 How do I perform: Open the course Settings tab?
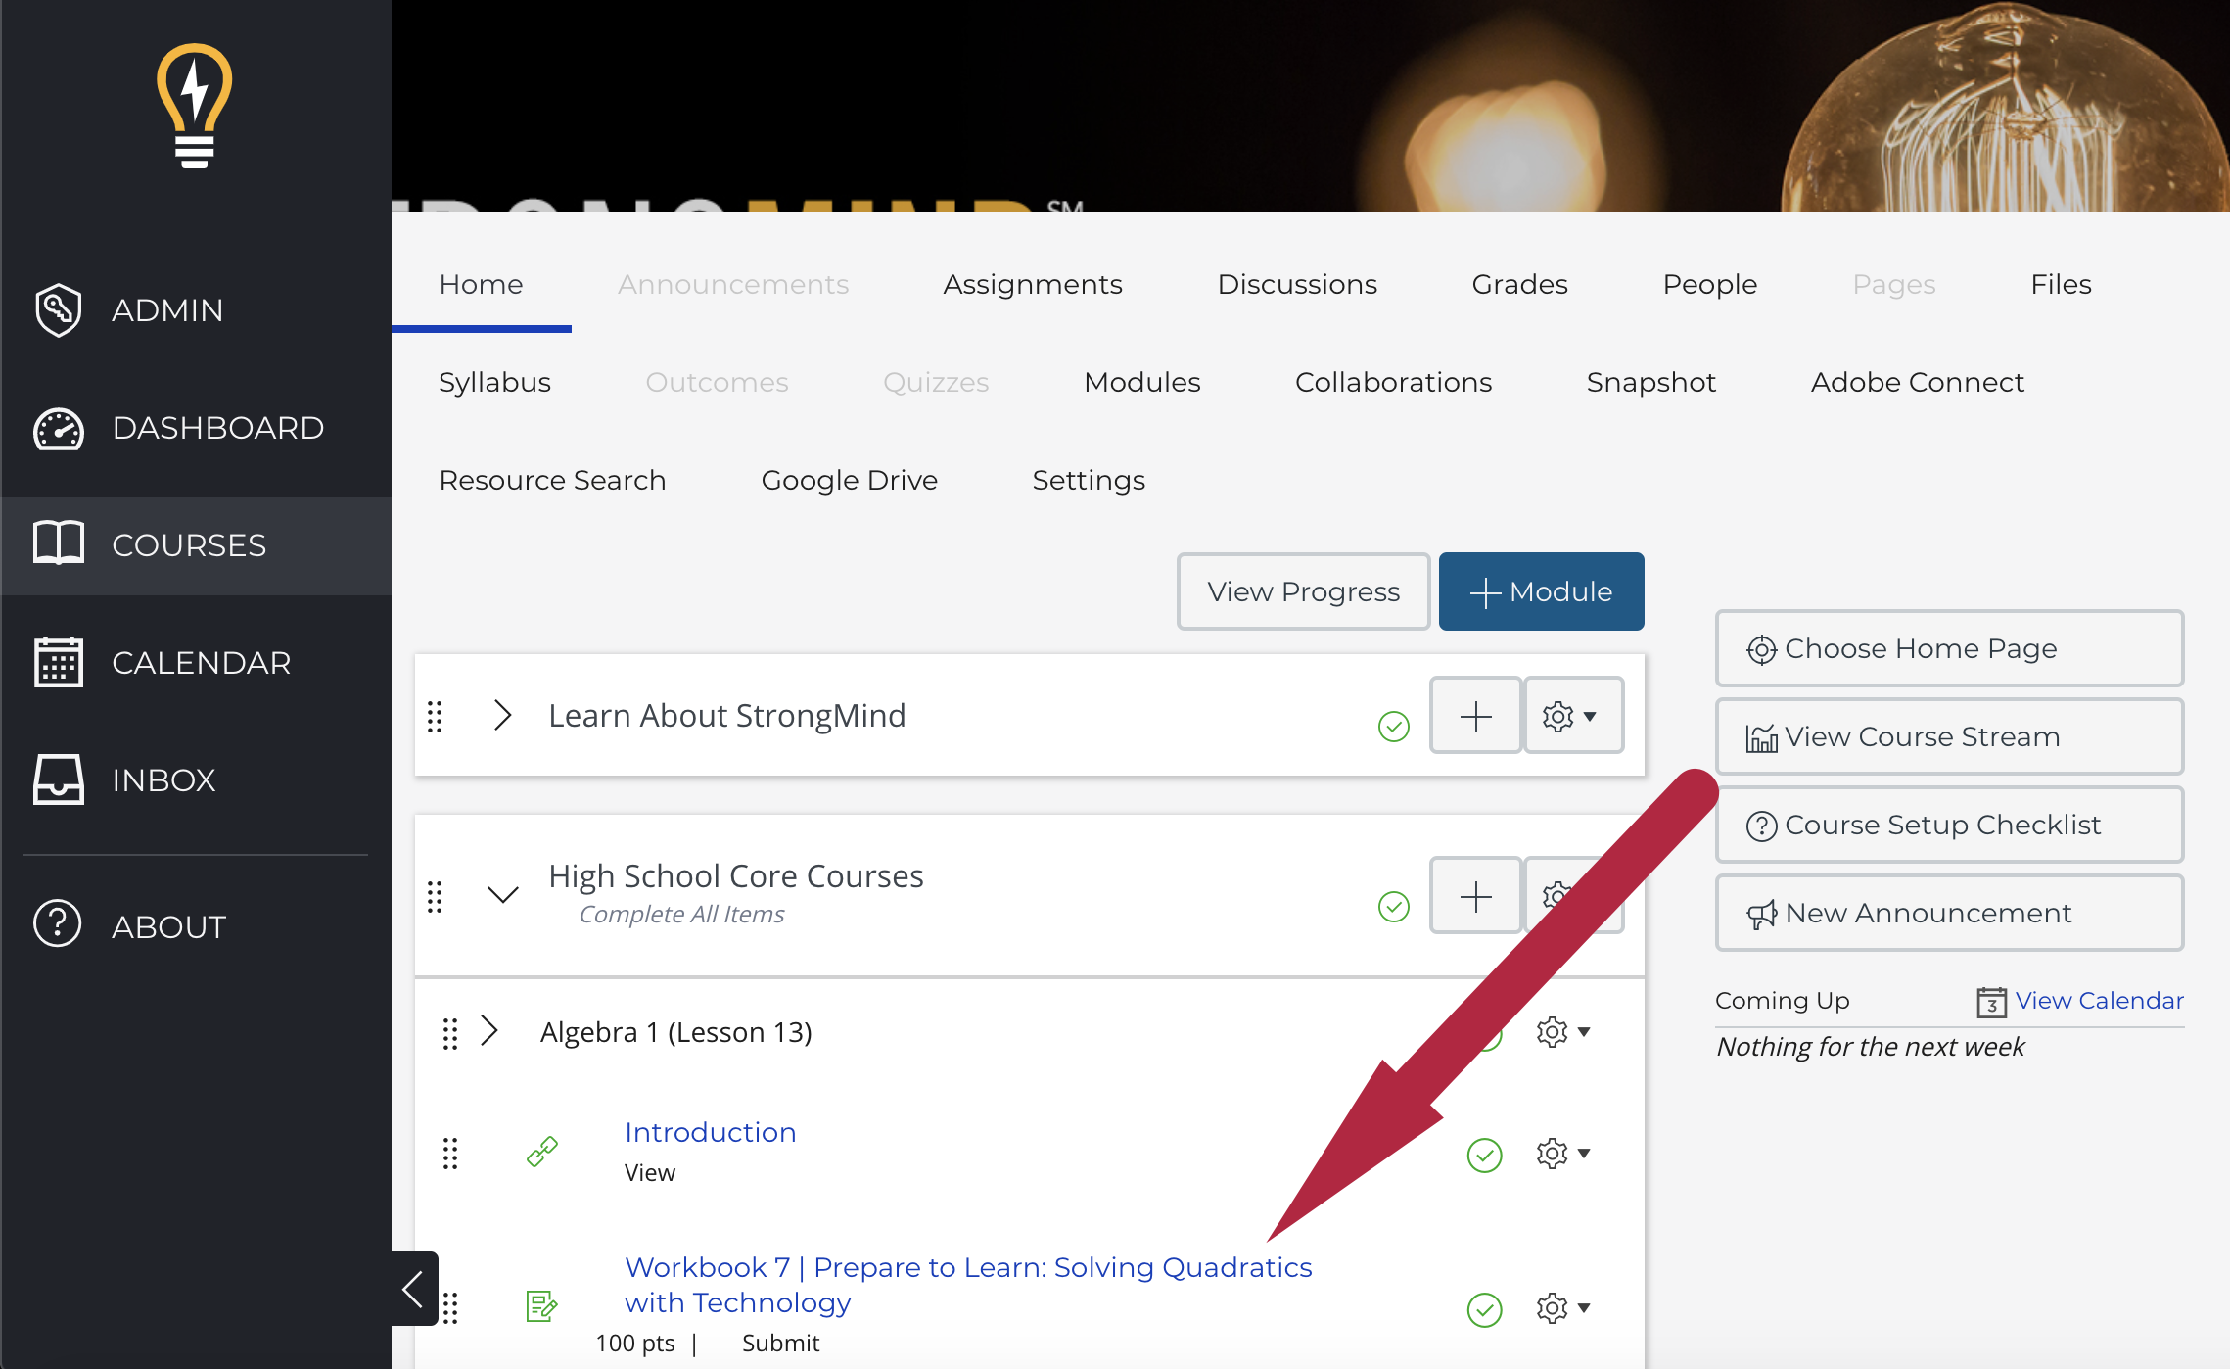click(x=1089, y=480)
